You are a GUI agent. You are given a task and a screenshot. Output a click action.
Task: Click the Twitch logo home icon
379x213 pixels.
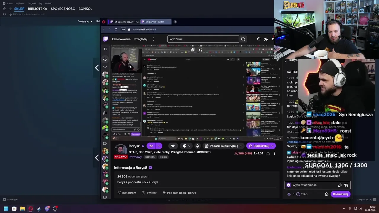(x=105, y=39)
